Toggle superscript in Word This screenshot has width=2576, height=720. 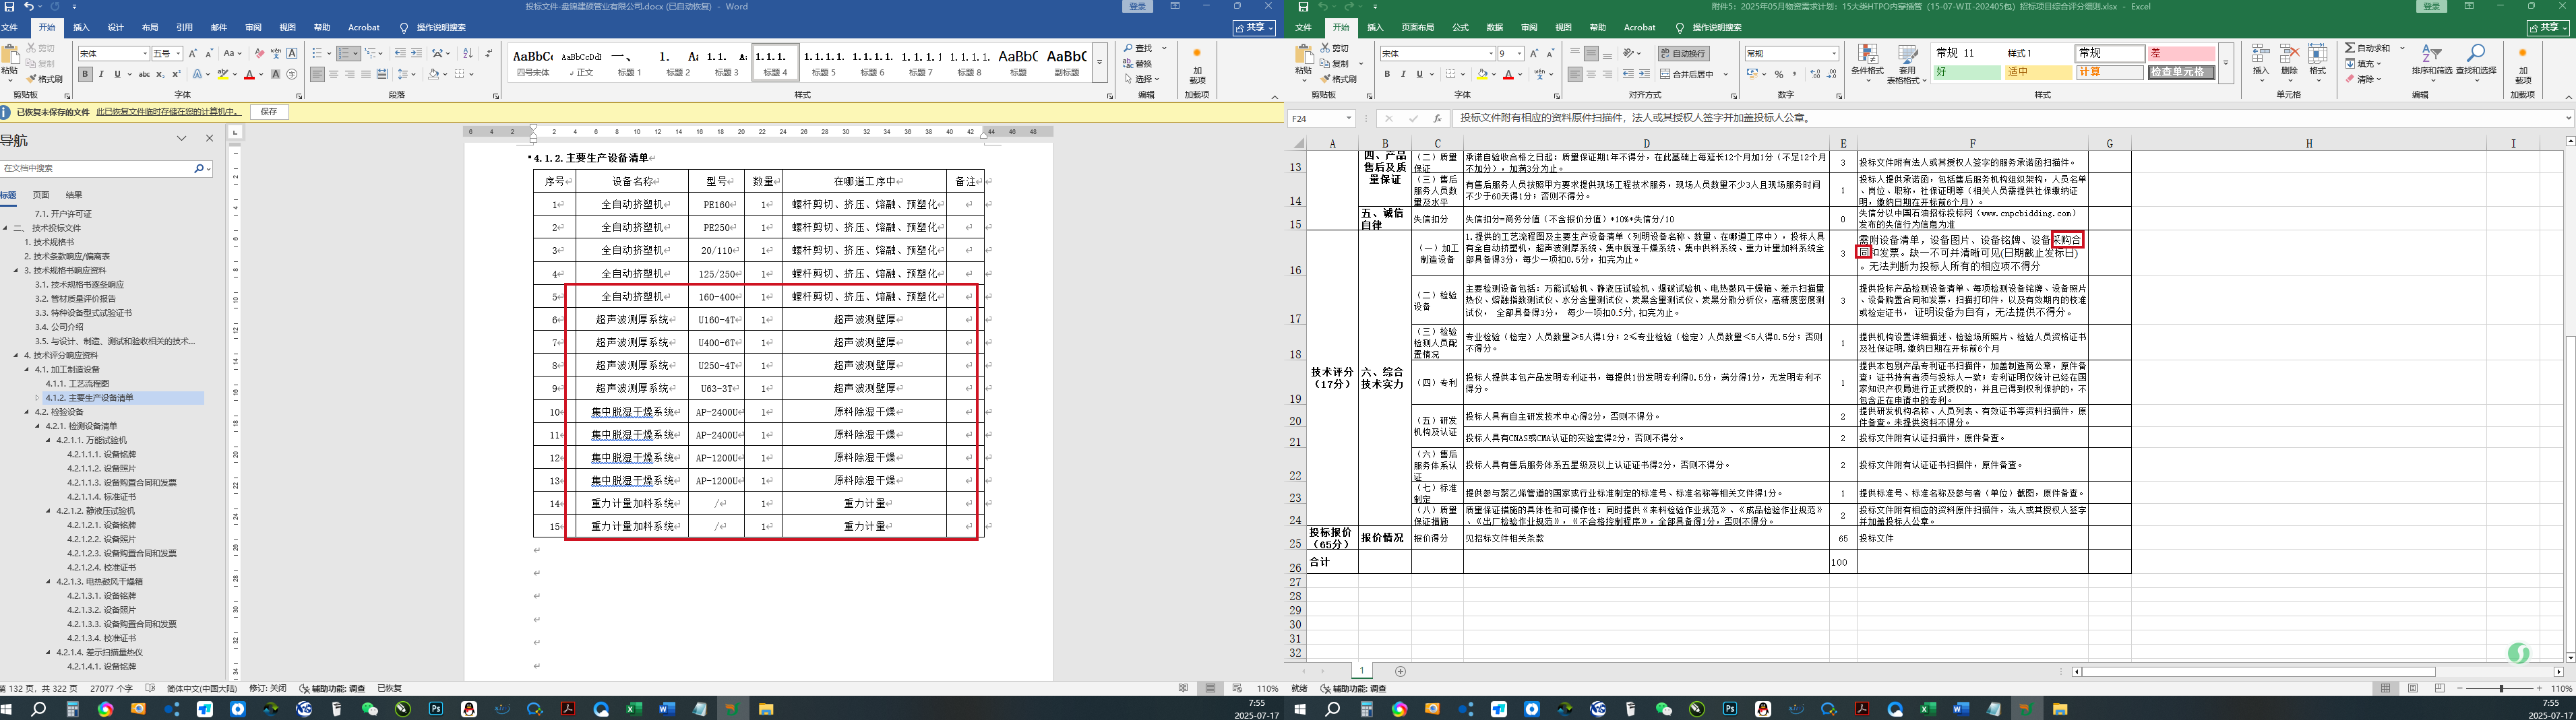(176, 74)
